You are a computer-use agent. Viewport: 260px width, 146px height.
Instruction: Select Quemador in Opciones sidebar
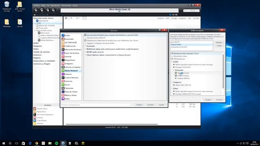68,39
